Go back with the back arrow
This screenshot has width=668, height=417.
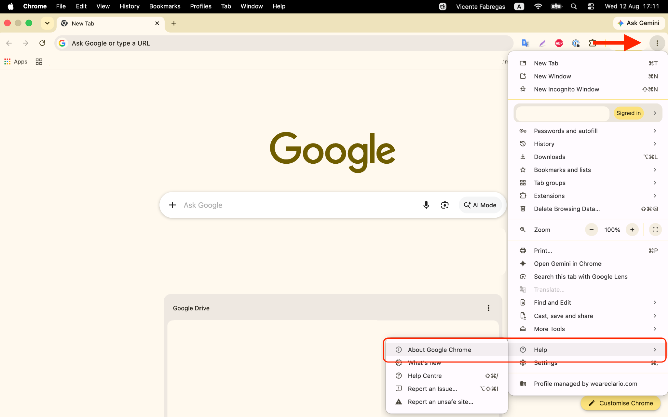(9, 43)
